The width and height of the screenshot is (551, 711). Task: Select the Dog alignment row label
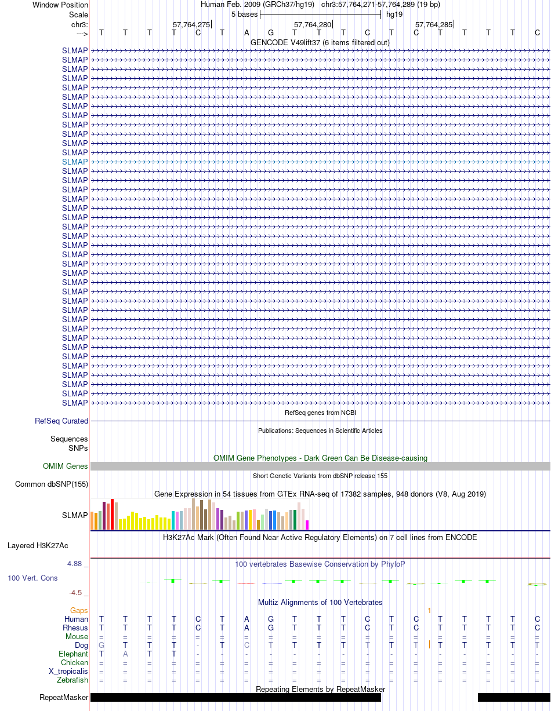tap(81, 645)
